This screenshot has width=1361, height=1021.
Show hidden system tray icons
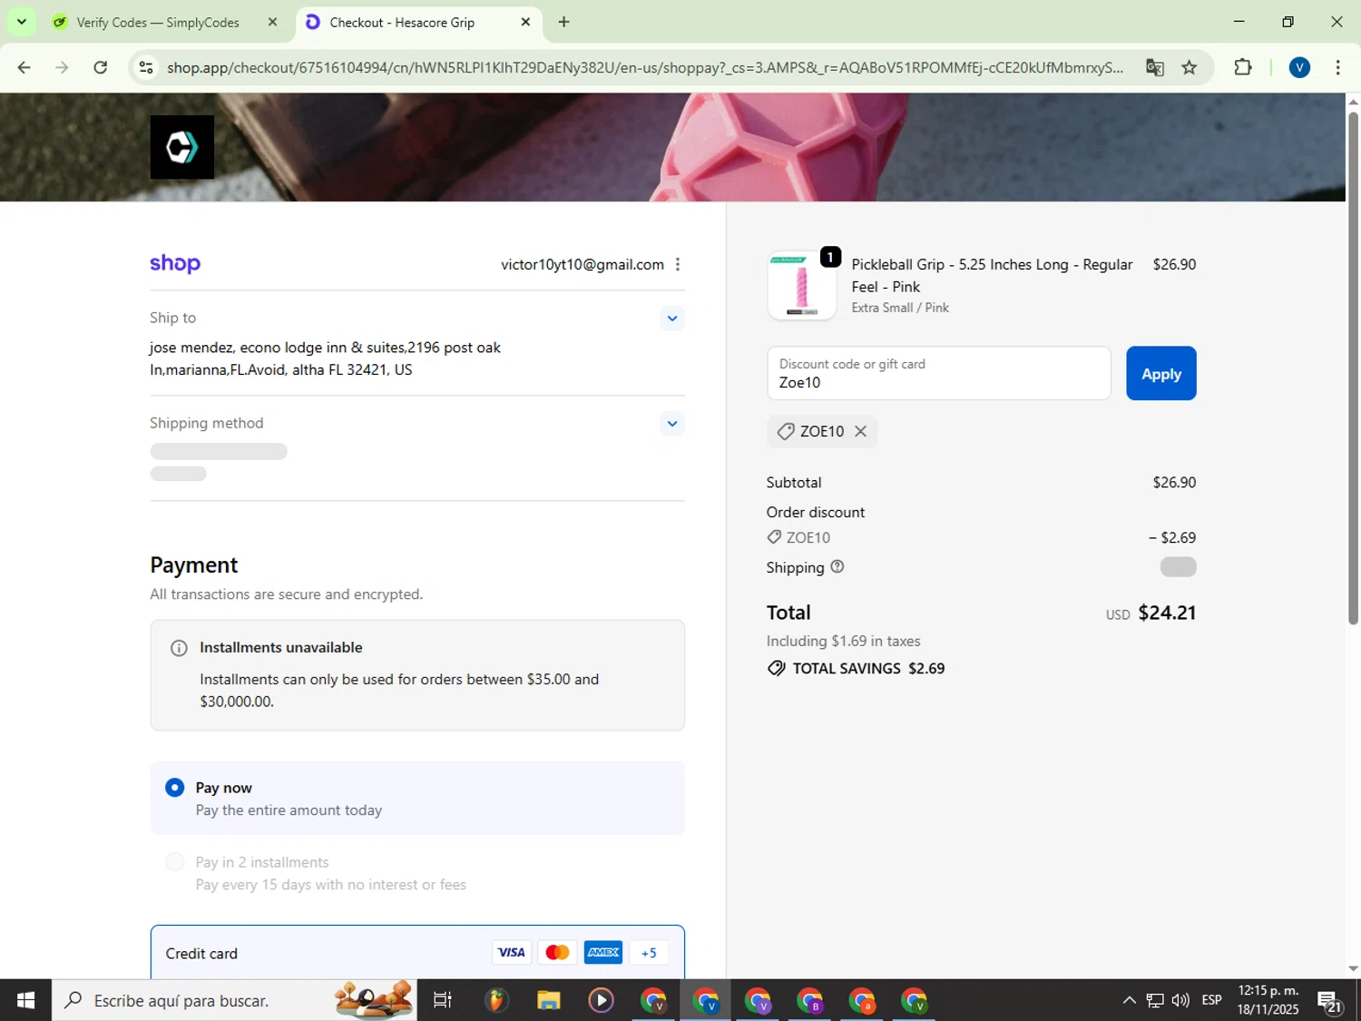tap(1129, 1000)
